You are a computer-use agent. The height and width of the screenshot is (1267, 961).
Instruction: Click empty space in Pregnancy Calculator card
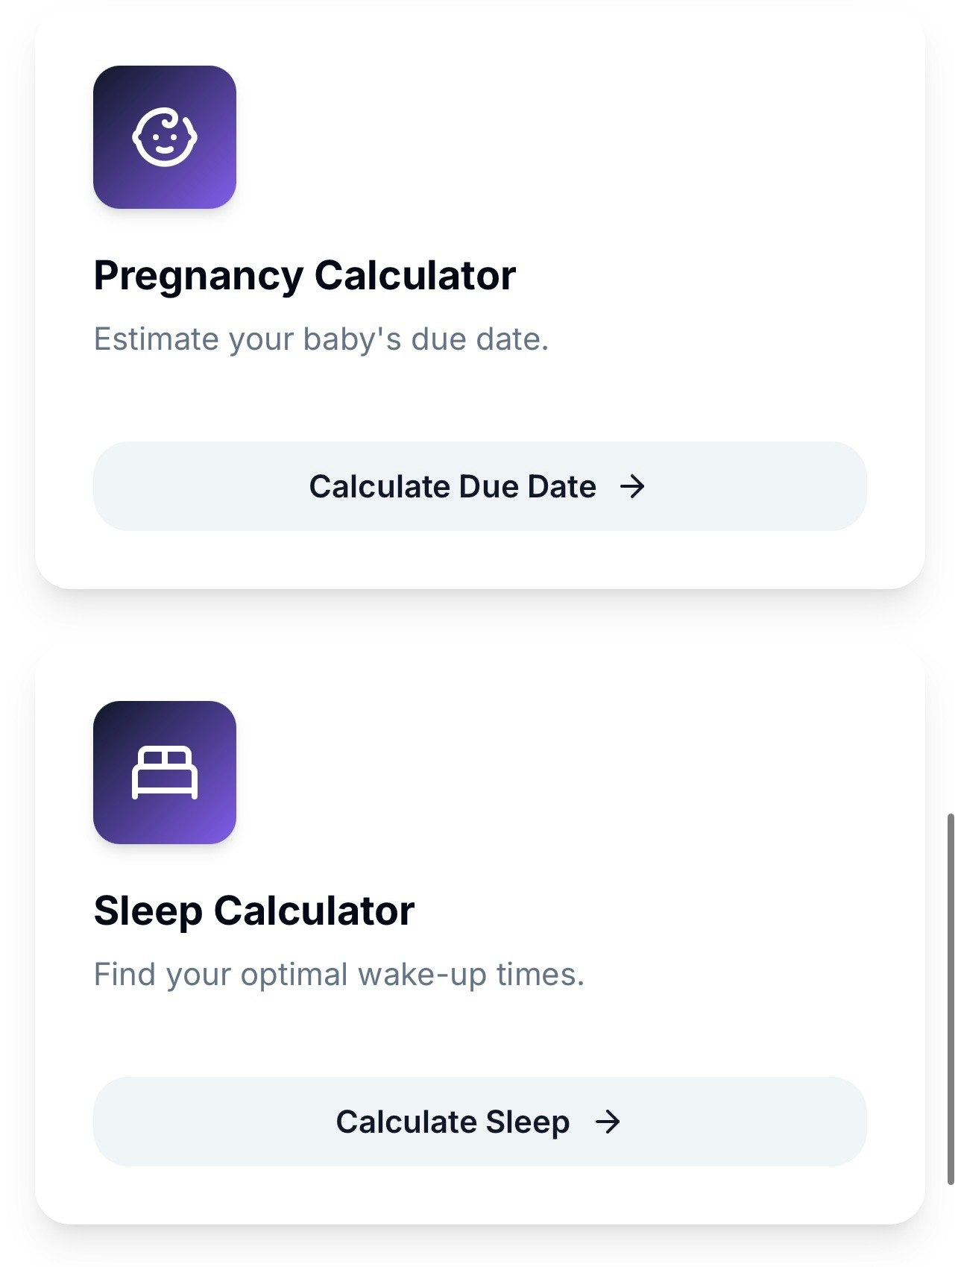(596, 149)
